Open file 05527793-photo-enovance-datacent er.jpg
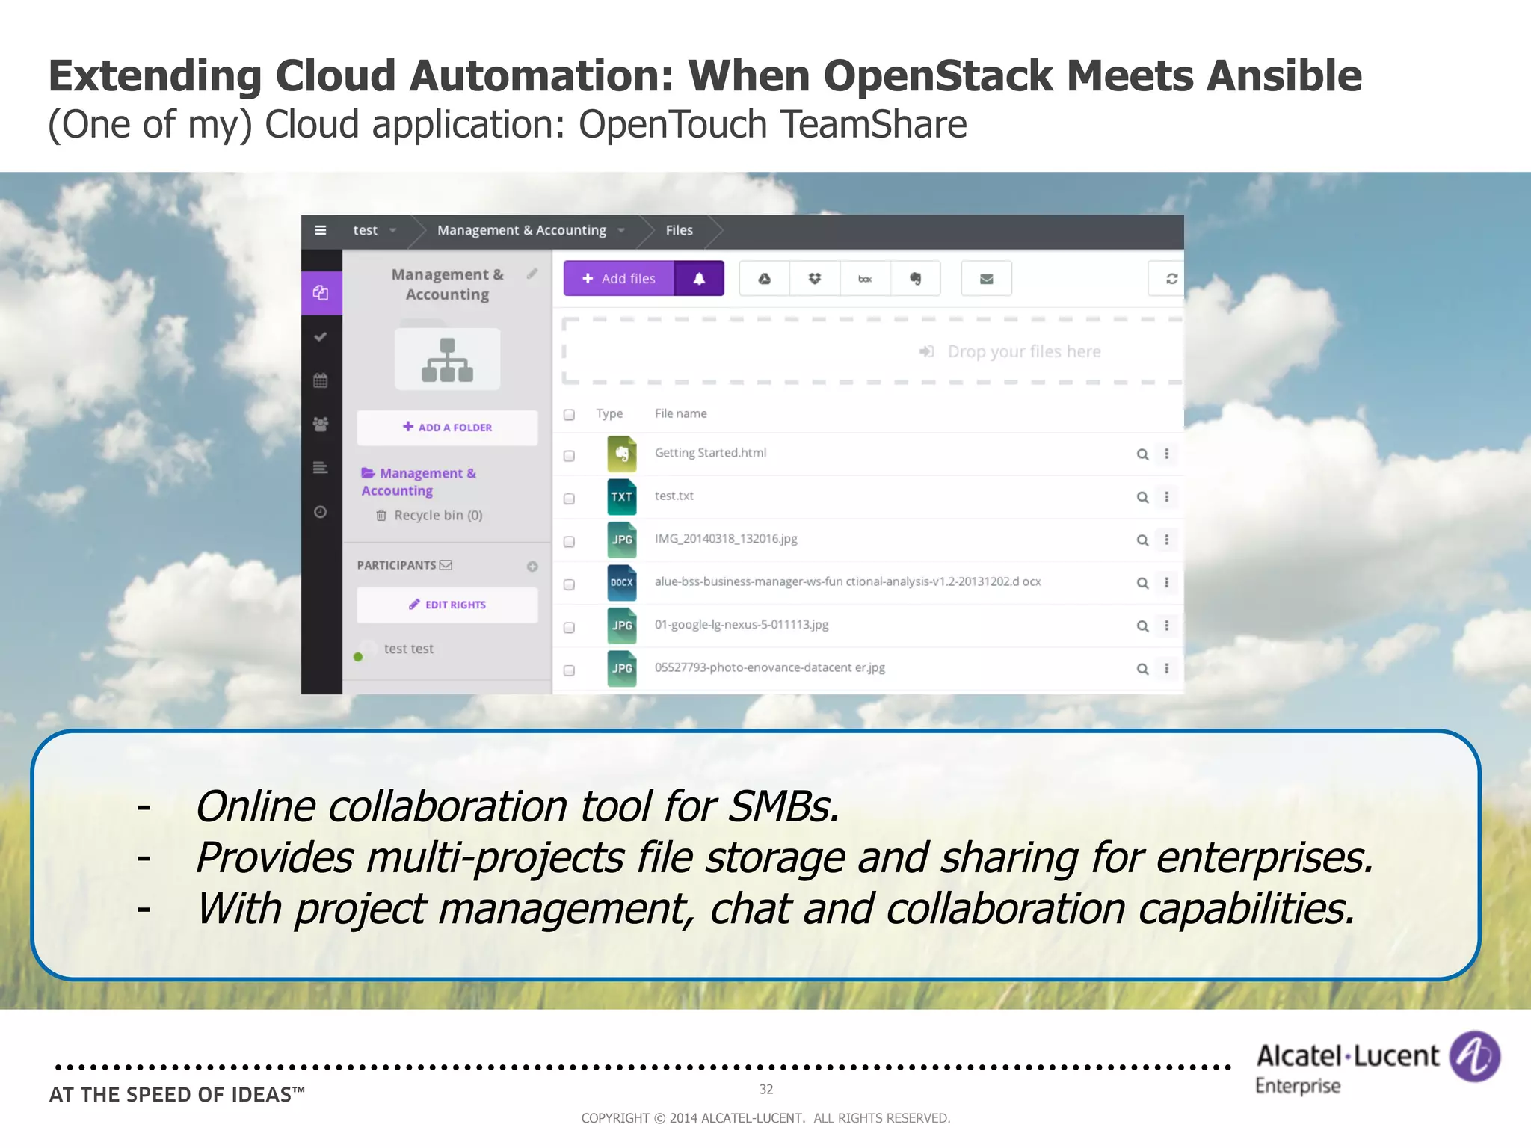This screenshot has width=1531, height=1148. pyautogui.click(x=770, y=667)
